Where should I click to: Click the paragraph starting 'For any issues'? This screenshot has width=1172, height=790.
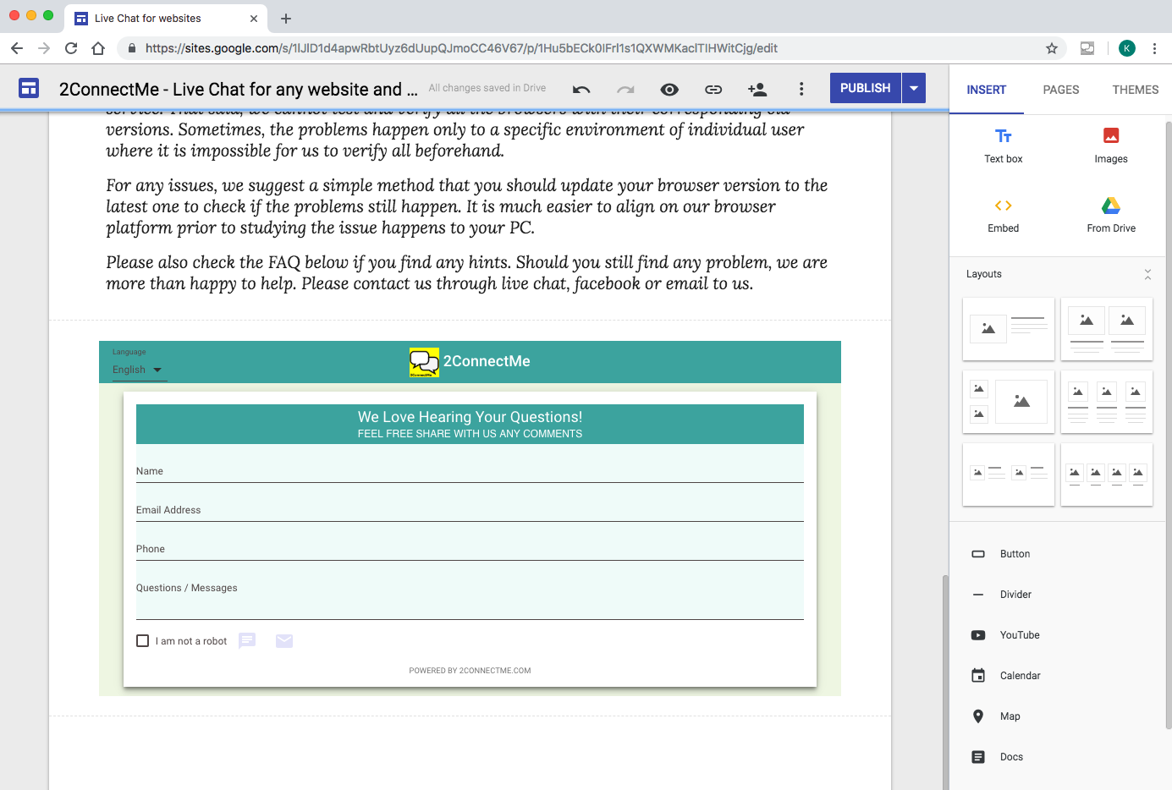click(467, 206)
